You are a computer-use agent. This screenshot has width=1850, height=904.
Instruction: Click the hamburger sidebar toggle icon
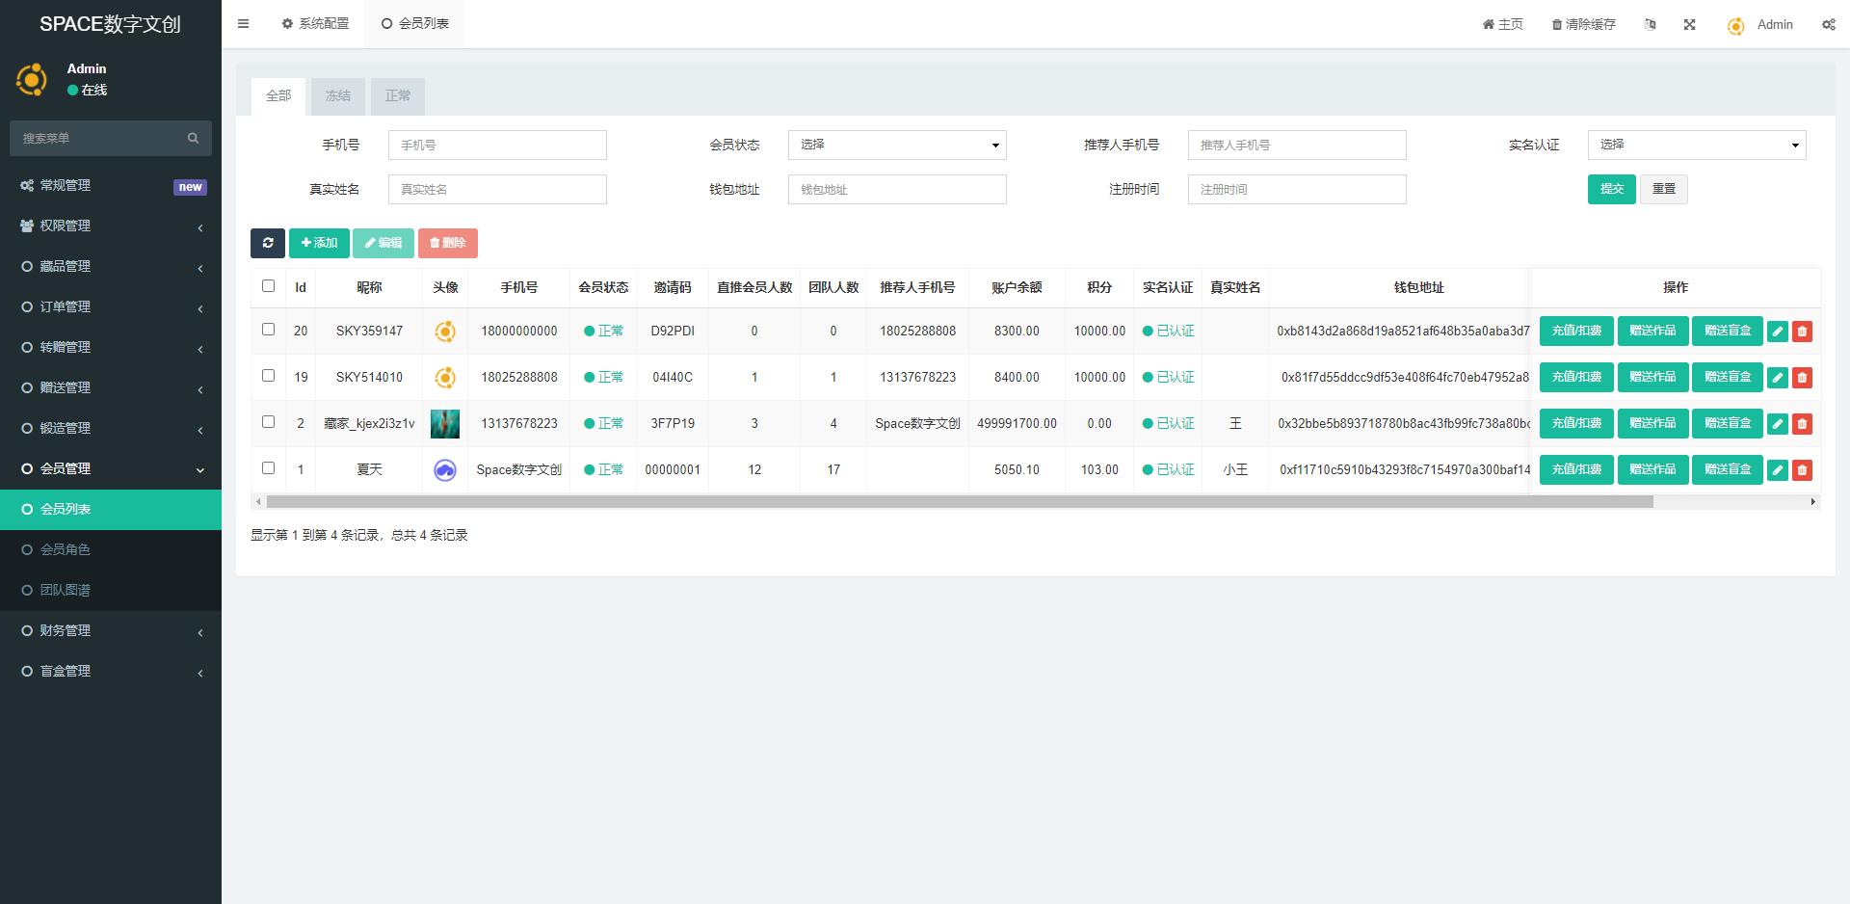pyautogui.click(x=243, y=24)
